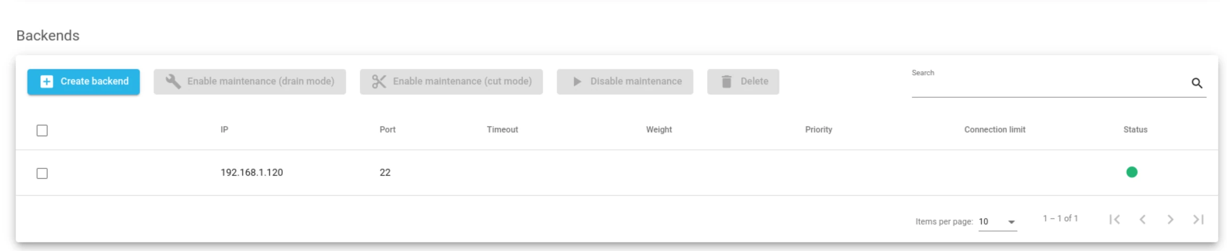Click scissors cut mode maintenance button
The image size is (1227, 251).
click(451, 81)
